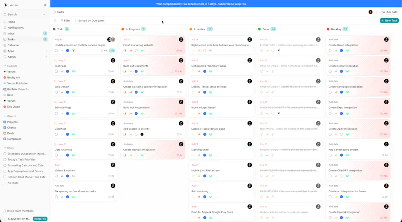
Task: Open Verum Publisher favorite
Action: pyautogui.click(x=17, y=83)
